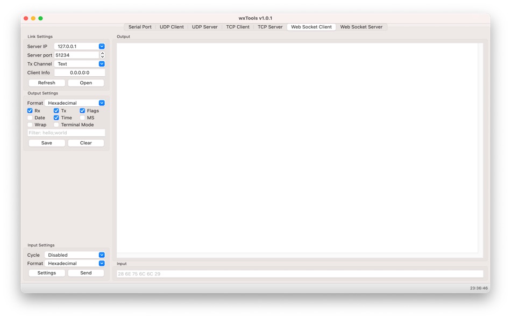Enable the Date timestamp checkbox
This screenshot has width=511, height=319.
[30, 118]
